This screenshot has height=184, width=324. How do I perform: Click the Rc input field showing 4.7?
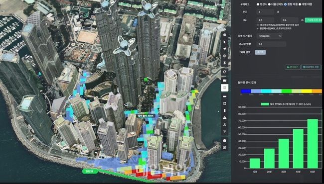coord(265,20)
